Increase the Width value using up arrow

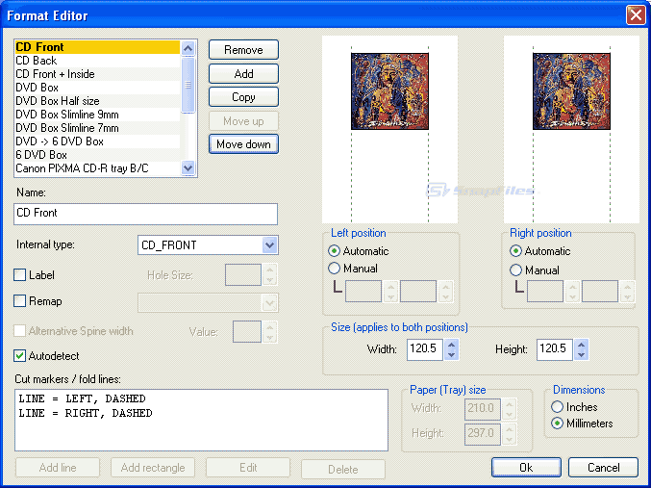(x=452, y=344)
